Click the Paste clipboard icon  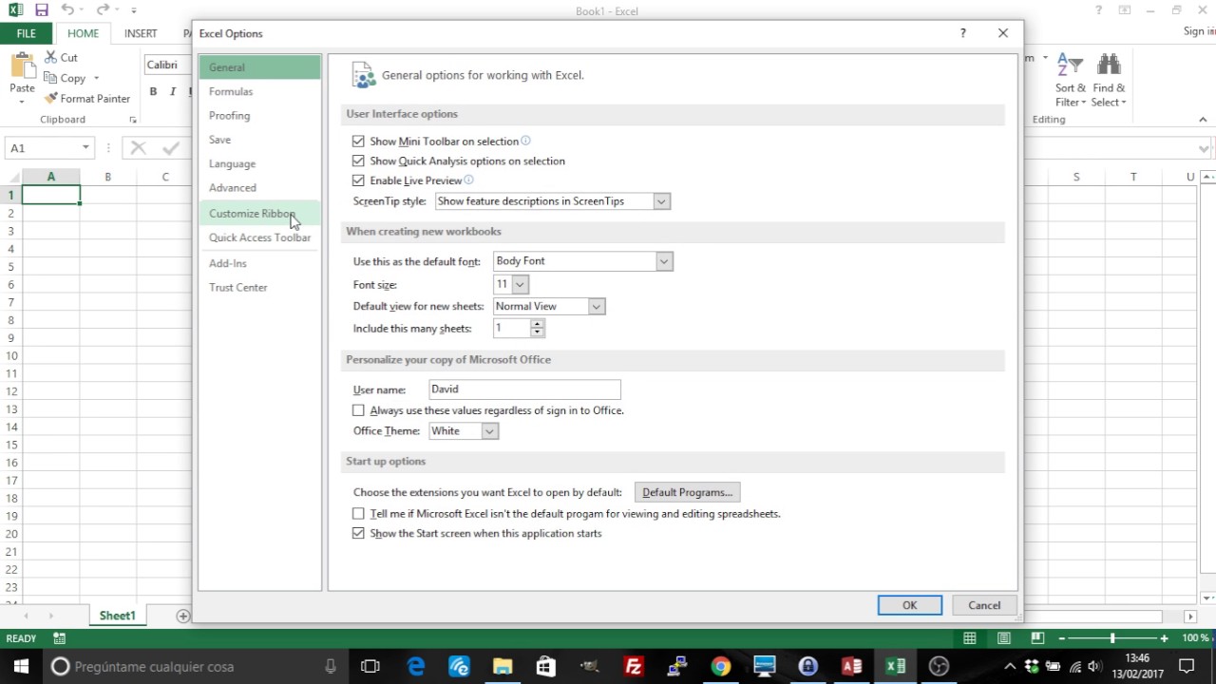tap(22, 66)
